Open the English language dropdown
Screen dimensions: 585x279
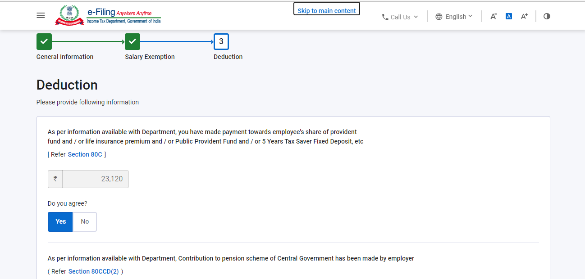454,17
